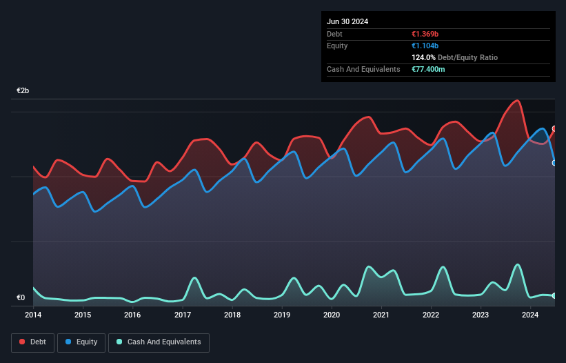This screenshot has width=566, height=363.
Task: Select the 2015 x-axis label
Action: click(x=83, y=315)
